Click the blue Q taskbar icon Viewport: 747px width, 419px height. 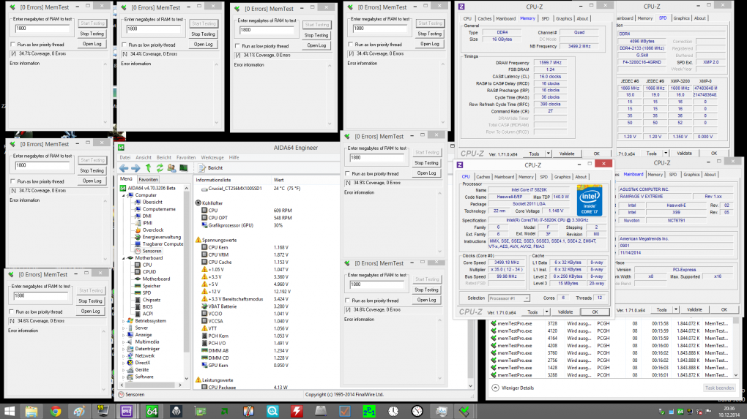pyautogui.click(x=272, y=411)
